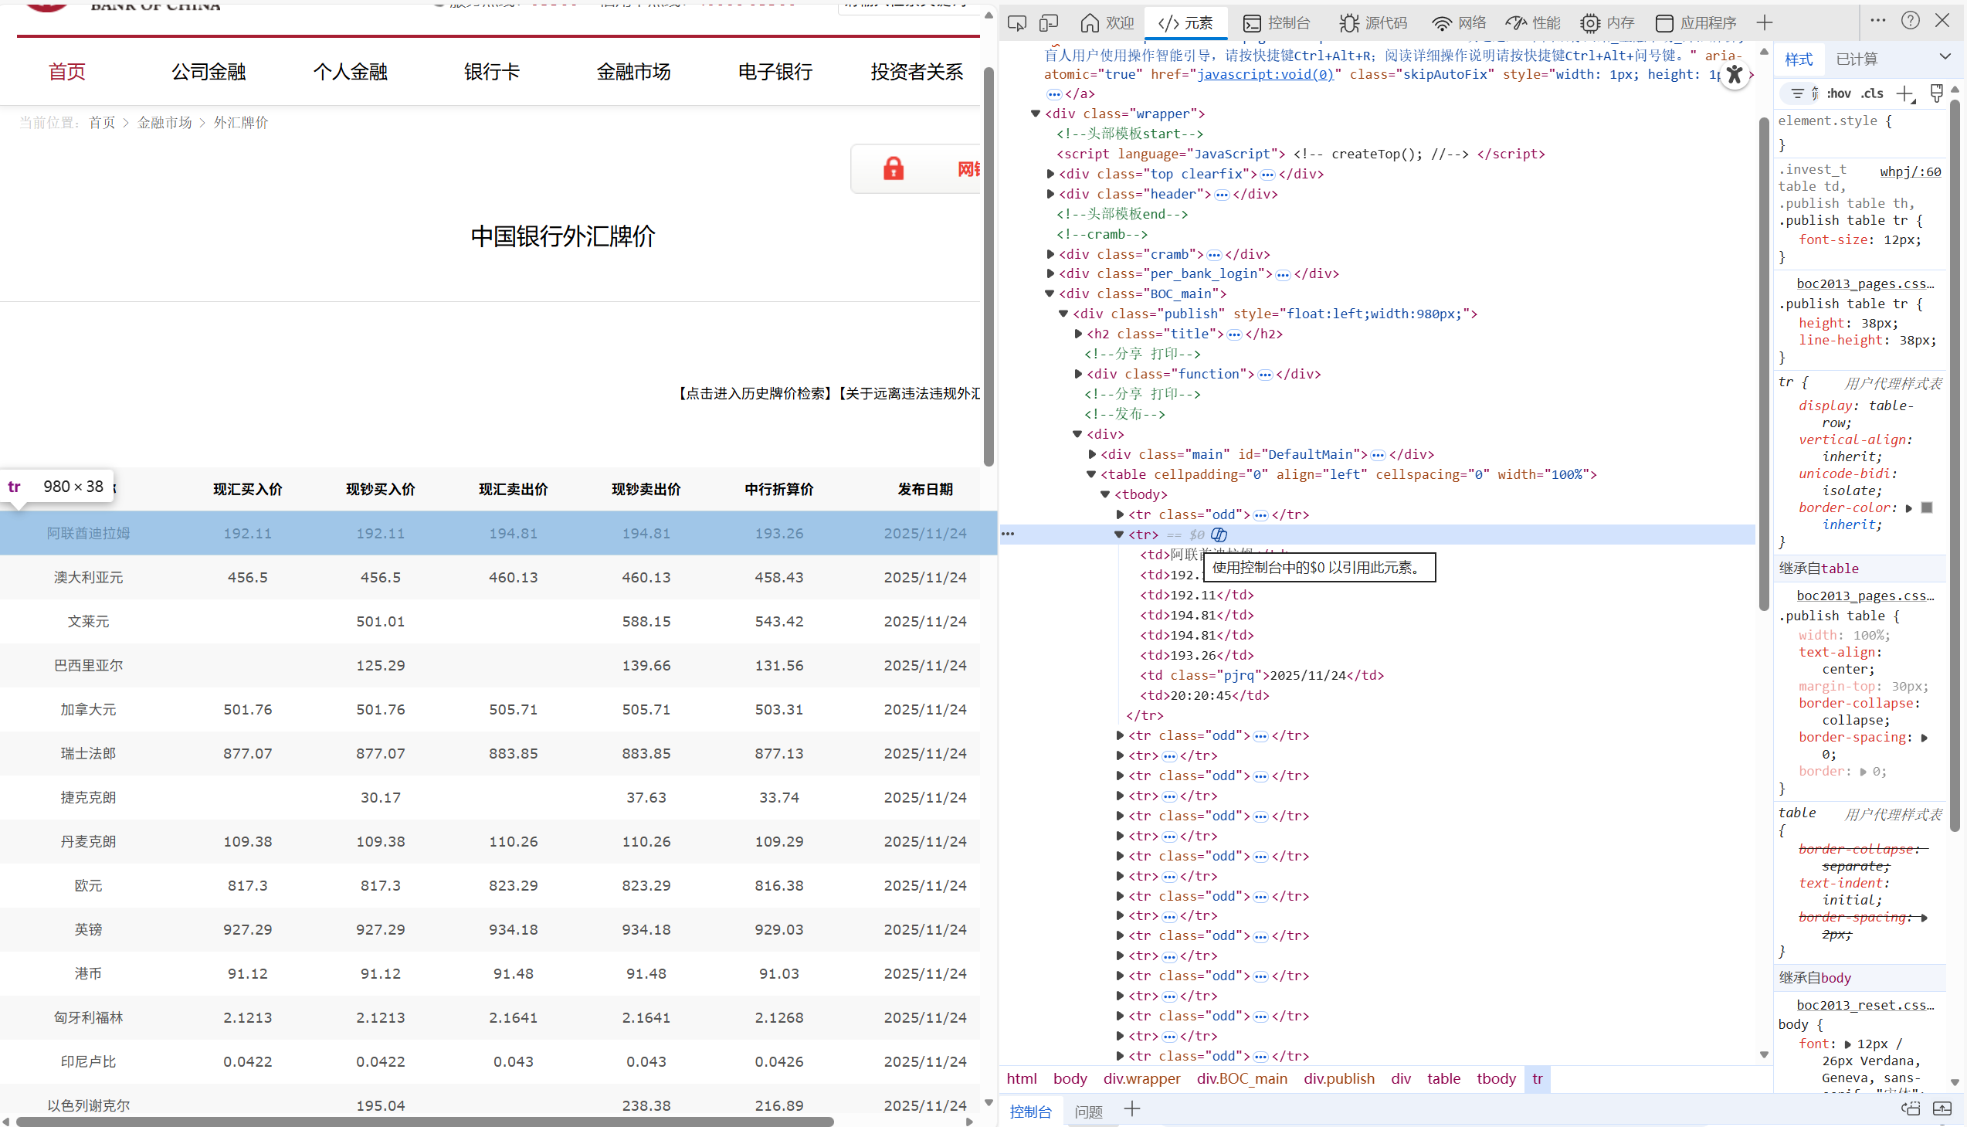Select table in the DOM breadcrumb bar
Screen dimensions: 1967x1127
[x=1444, y=1078]
